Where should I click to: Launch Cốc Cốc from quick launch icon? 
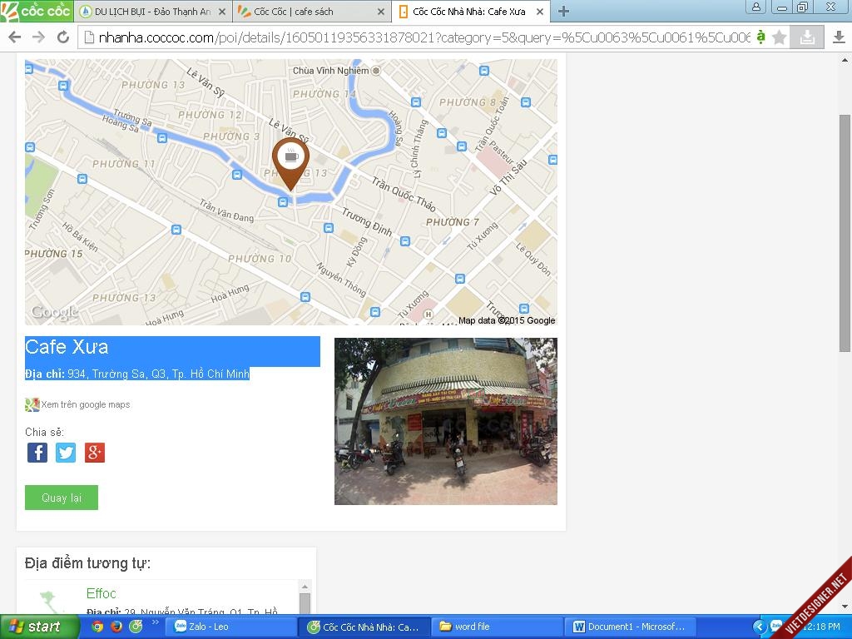(x=136, y=627)
